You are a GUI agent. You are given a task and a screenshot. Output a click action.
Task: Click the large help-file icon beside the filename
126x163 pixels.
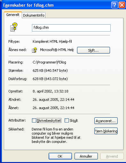point(14,27)
